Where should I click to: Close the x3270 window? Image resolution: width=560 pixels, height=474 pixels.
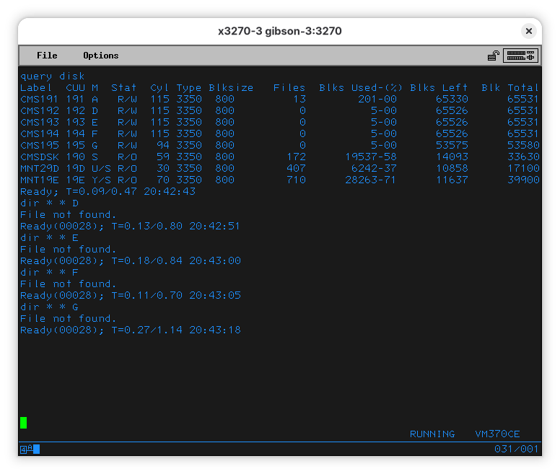(x=529, y=31)
